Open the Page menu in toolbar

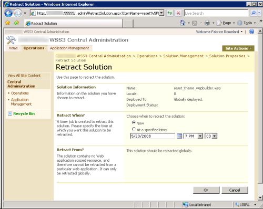[226, 23]
